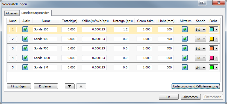Click Geom-fakt. field in Sonde 1 M row
Screen dimensions: 227x104
coord(144,67)
